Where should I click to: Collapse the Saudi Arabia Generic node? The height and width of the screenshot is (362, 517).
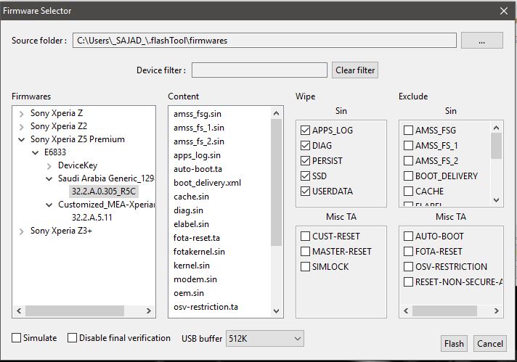[49, 179]
